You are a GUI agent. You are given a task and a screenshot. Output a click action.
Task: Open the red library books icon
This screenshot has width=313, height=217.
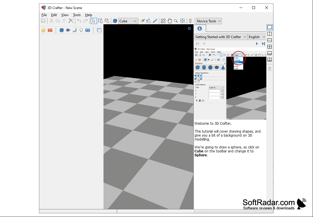click(50, 30)
